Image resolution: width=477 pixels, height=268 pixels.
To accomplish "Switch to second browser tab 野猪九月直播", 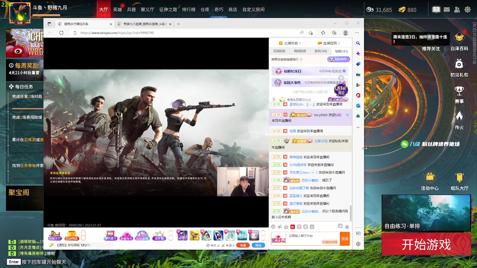I will click(145, 24).
